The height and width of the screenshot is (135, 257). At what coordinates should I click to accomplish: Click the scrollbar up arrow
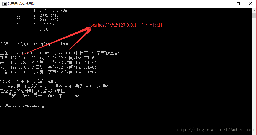pos(254,11)
